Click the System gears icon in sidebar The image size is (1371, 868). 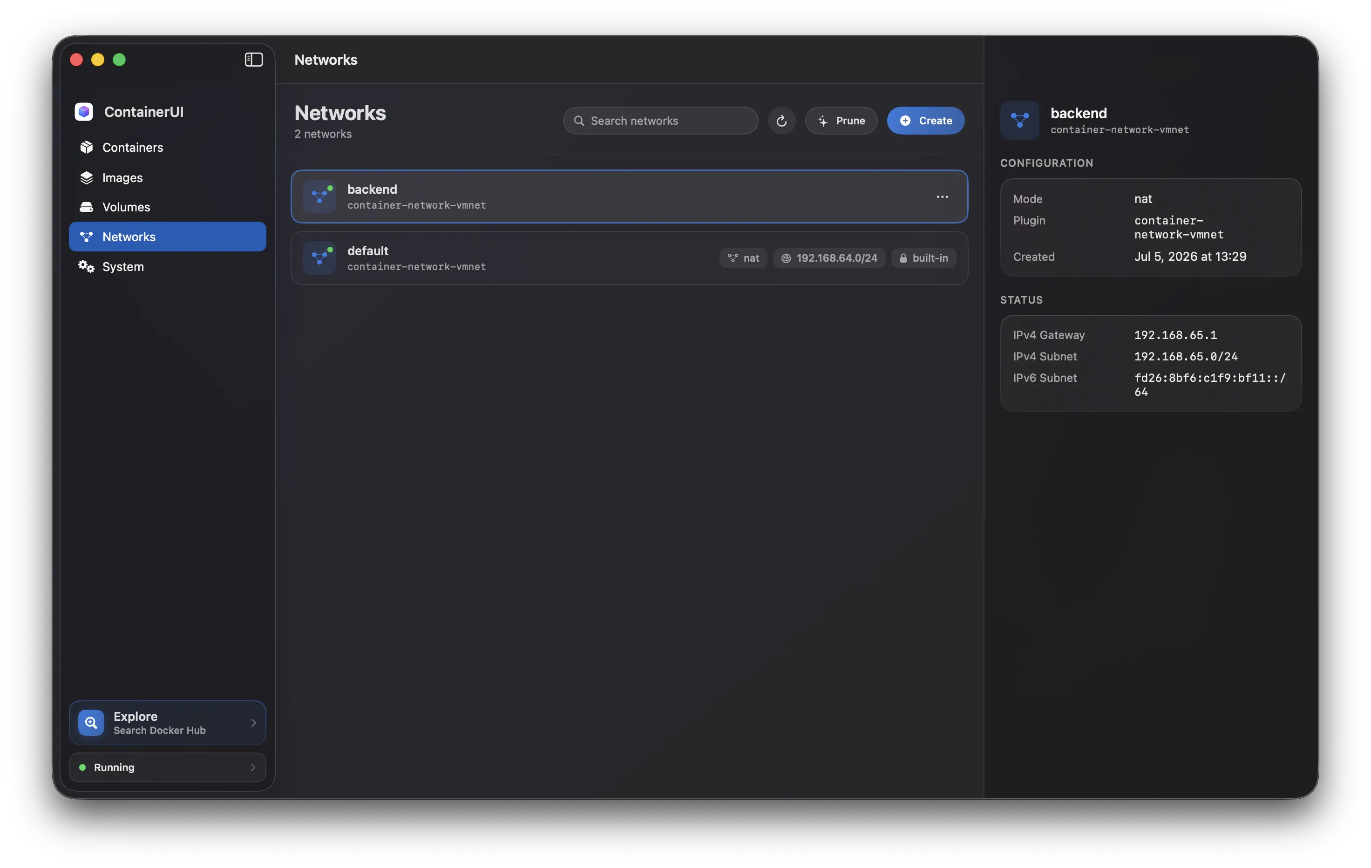(87, 266)
